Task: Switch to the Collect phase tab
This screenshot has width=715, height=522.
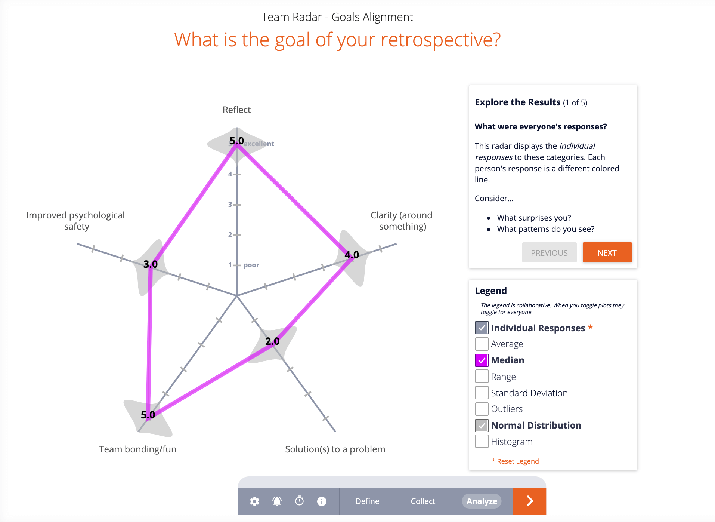Action: [422, 501]
